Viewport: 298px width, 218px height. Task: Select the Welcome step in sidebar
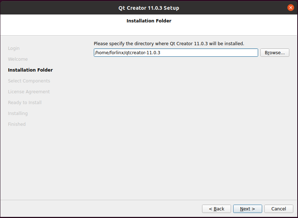[x=18, y=59]
